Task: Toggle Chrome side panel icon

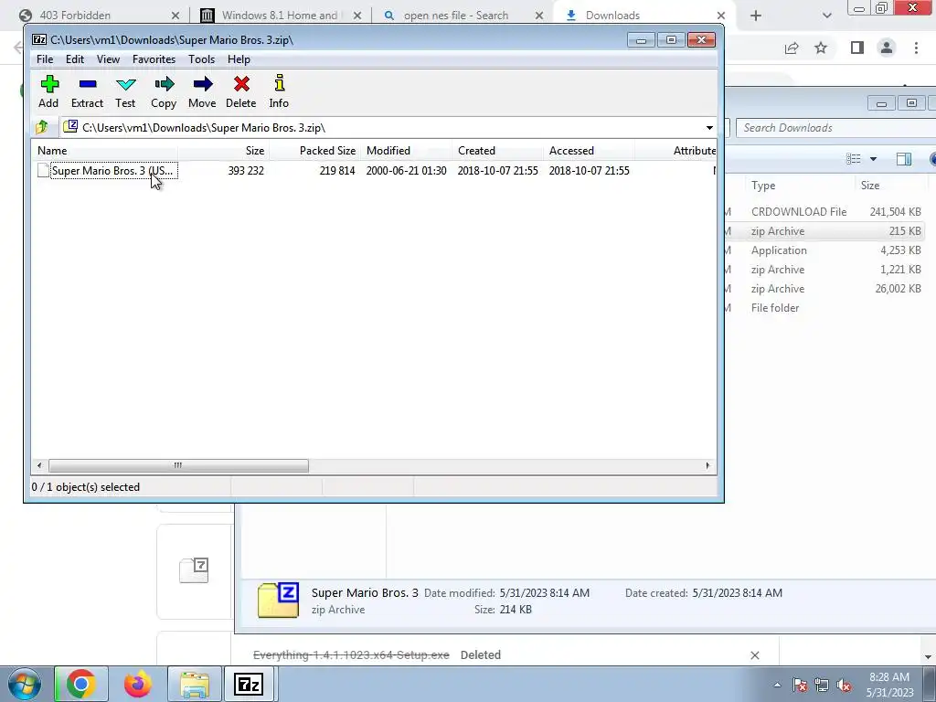Action: tap(857, 48)
